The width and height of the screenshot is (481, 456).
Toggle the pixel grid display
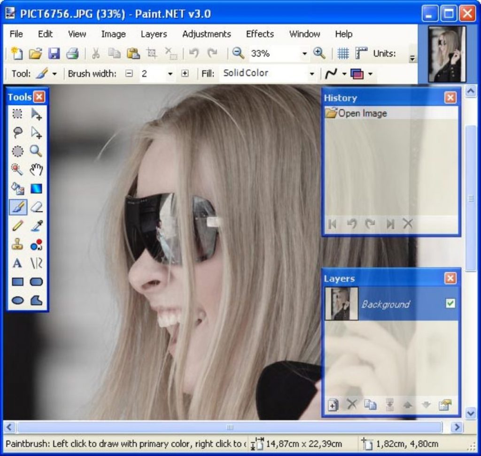343,54
